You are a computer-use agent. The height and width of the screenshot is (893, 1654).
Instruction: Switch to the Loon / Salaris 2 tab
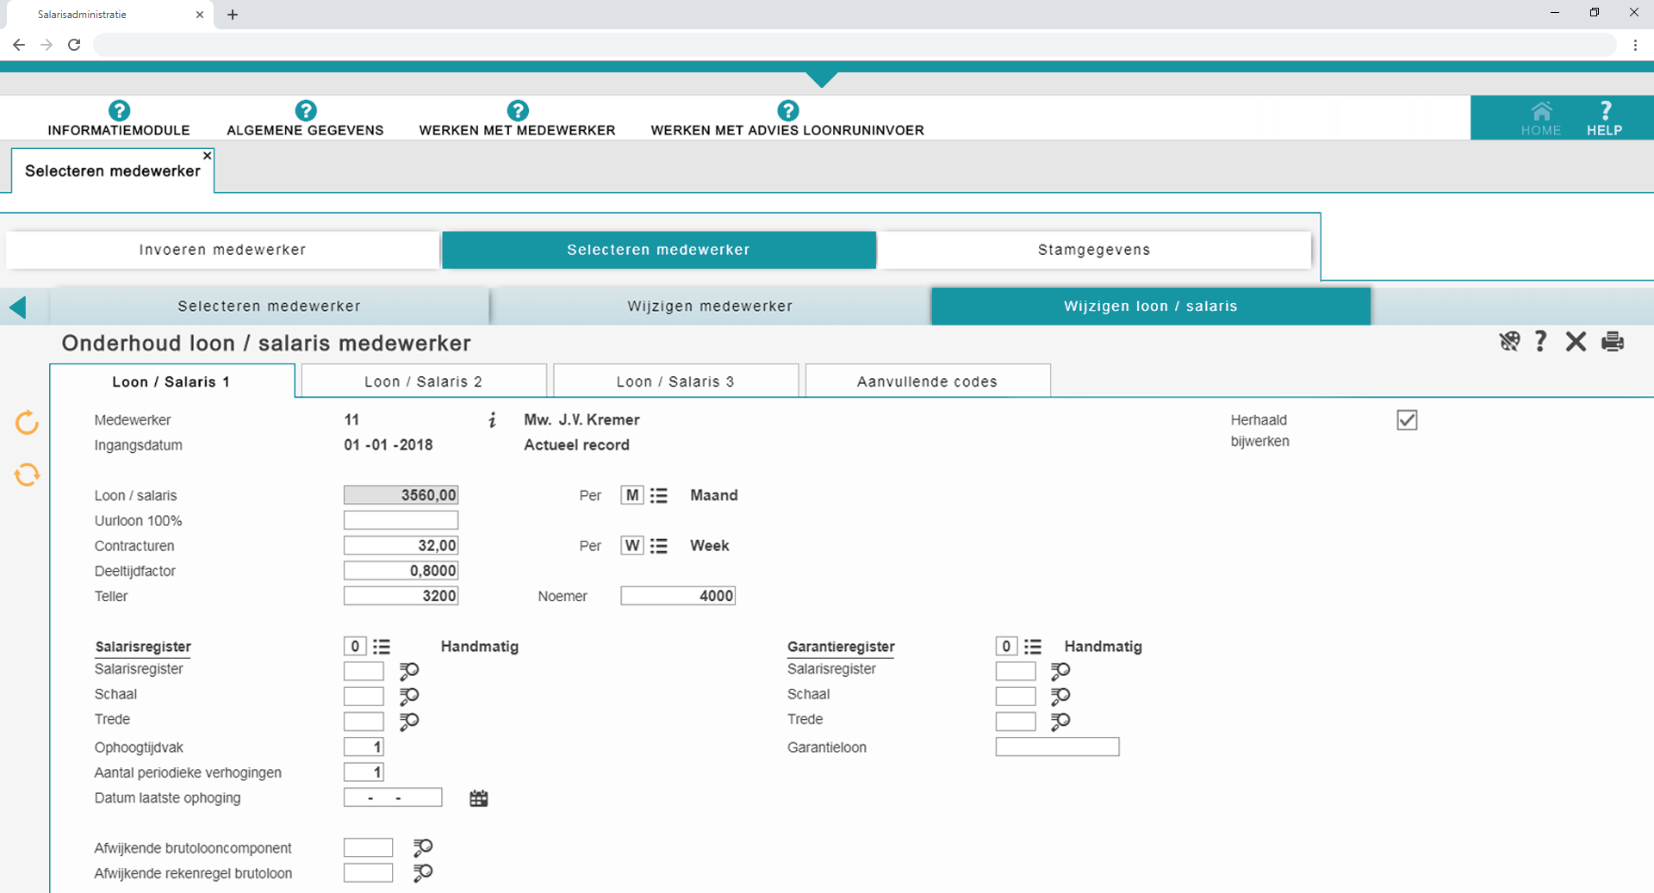coord(423,381)
